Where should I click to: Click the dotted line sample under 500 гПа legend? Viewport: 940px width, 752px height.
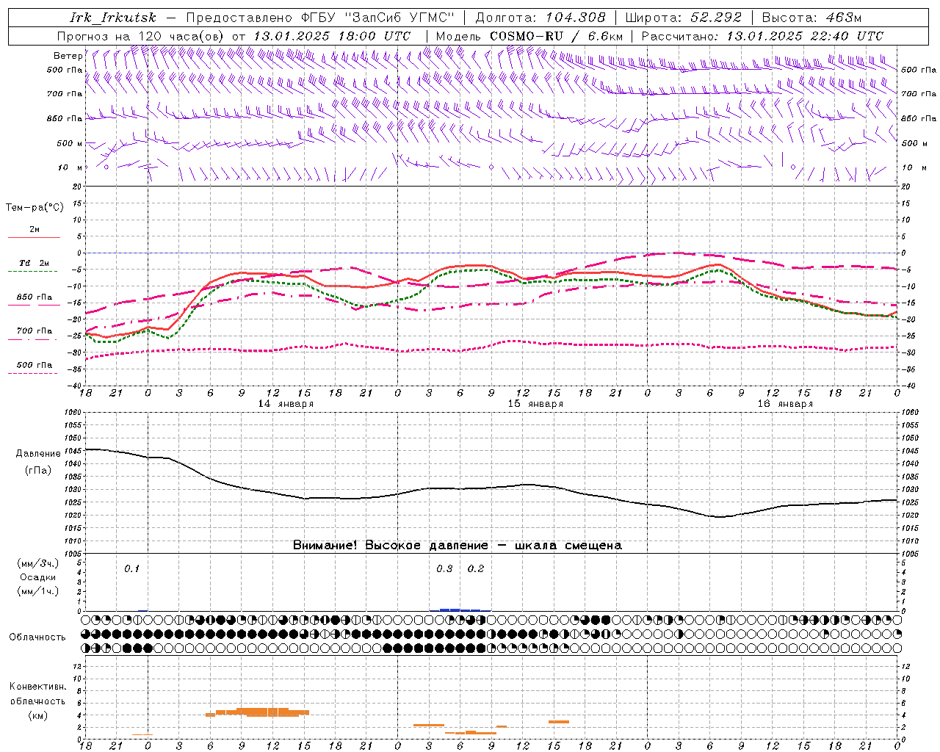33,373
